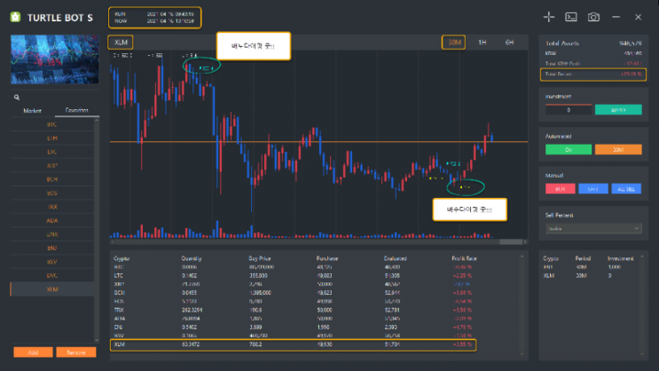
Task: Click TRX quantity 262.3294
Action: pyautogui.click(x=192, y=310)
